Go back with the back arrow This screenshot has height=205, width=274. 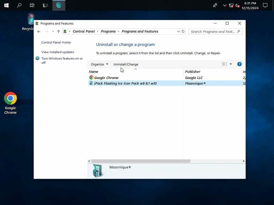click(39, 31)
